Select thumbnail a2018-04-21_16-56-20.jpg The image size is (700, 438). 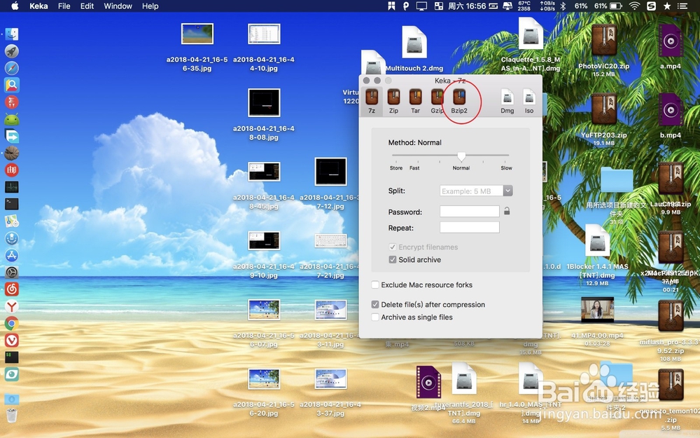tap(264, 379)
